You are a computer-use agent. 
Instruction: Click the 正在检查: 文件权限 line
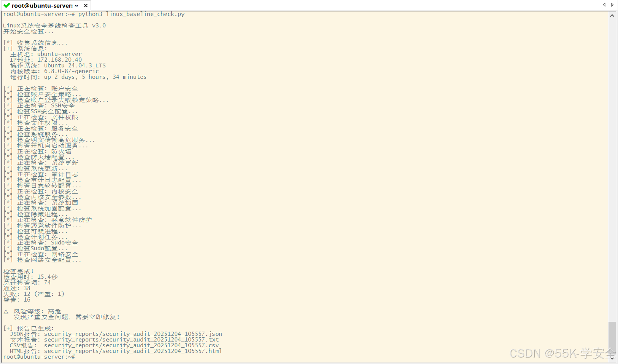(41, 117)
